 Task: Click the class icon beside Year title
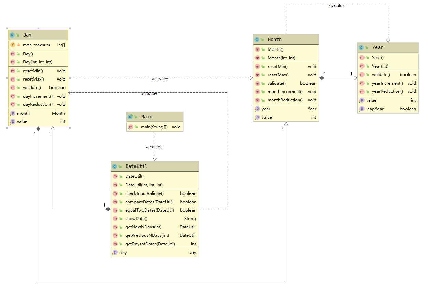click(361, 47)
